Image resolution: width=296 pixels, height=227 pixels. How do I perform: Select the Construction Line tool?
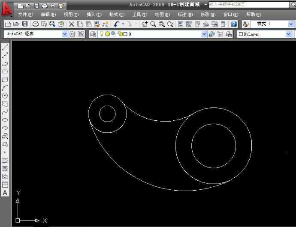coord(5,55)
